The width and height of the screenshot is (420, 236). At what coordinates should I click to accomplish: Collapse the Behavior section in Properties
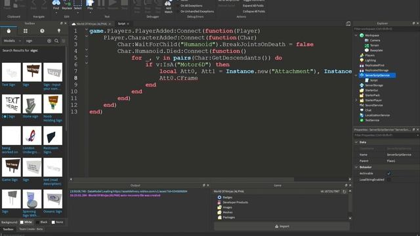pos(356,167)
